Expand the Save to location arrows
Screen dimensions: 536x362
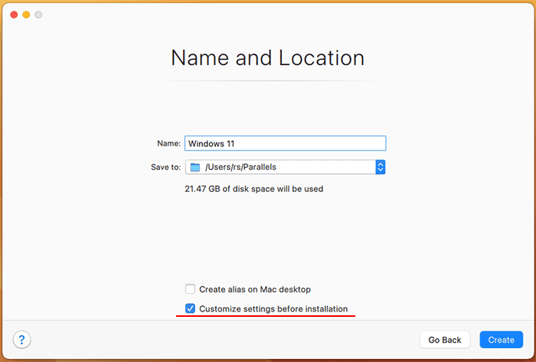pyautogui.click(x=381, y=168)
